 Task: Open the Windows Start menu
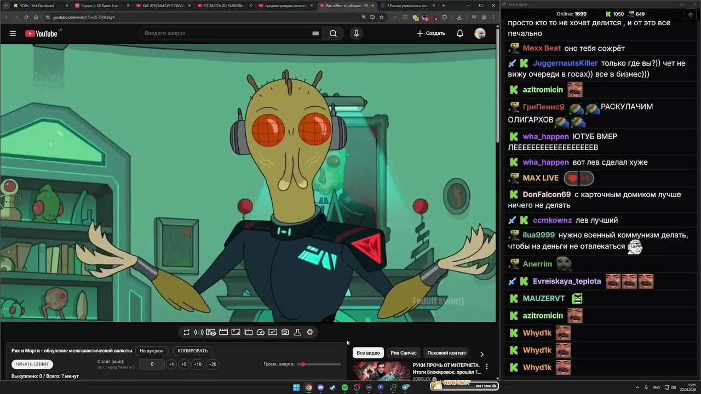(296, 387)
